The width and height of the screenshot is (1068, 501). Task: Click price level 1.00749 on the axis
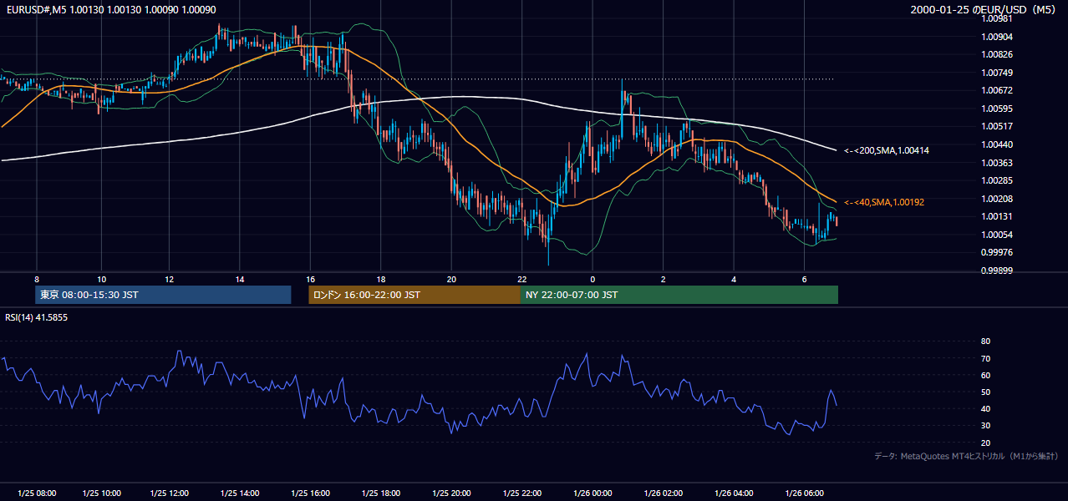pyautogui.click(x=997, y=73)
